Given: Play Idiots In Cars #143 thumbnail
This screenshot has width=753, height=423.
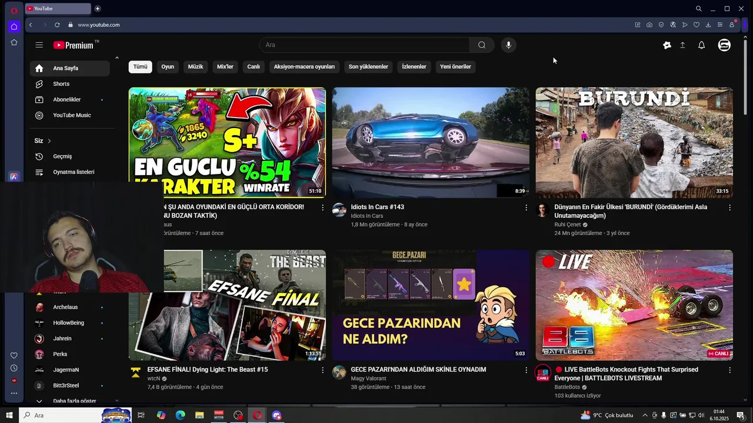Looking at the screenshot, I should 431,143.
